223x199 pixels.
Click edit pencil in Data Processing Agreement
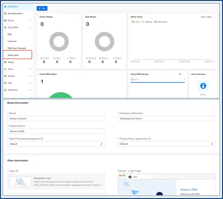[x=102, y=144]
